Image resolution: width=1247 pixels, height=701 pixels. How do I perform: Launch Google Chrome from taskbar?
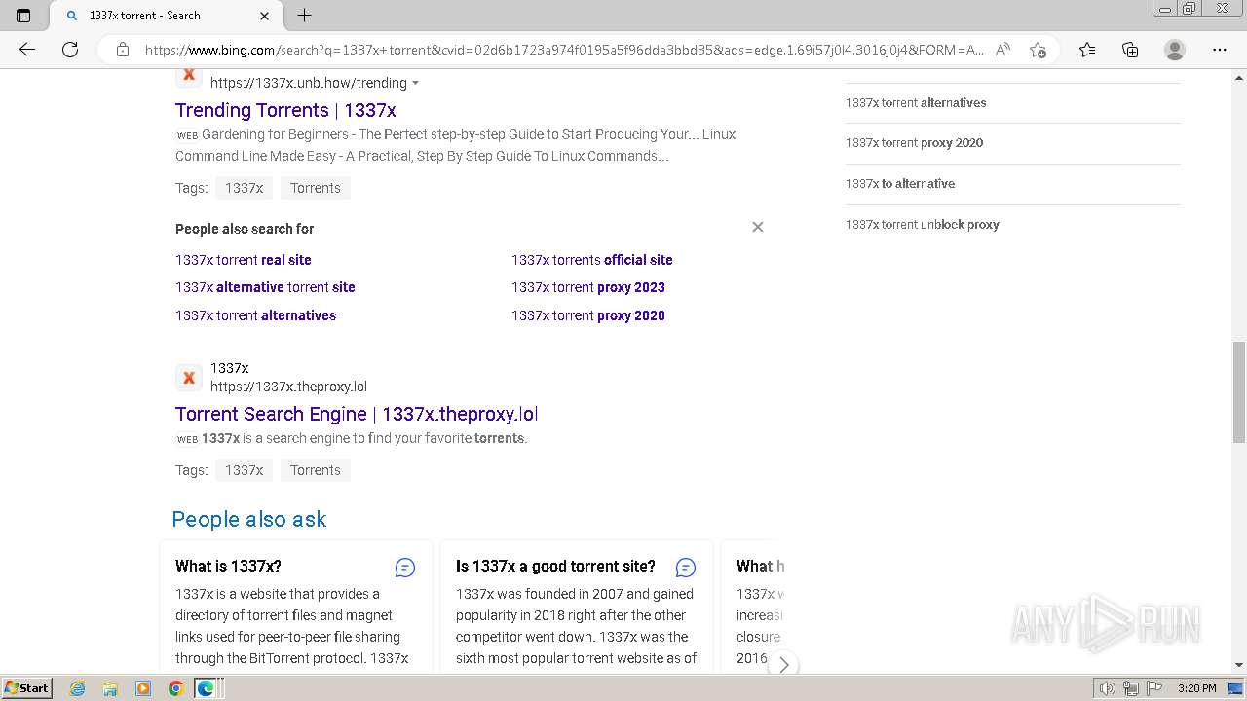click(x=175, y=688)
